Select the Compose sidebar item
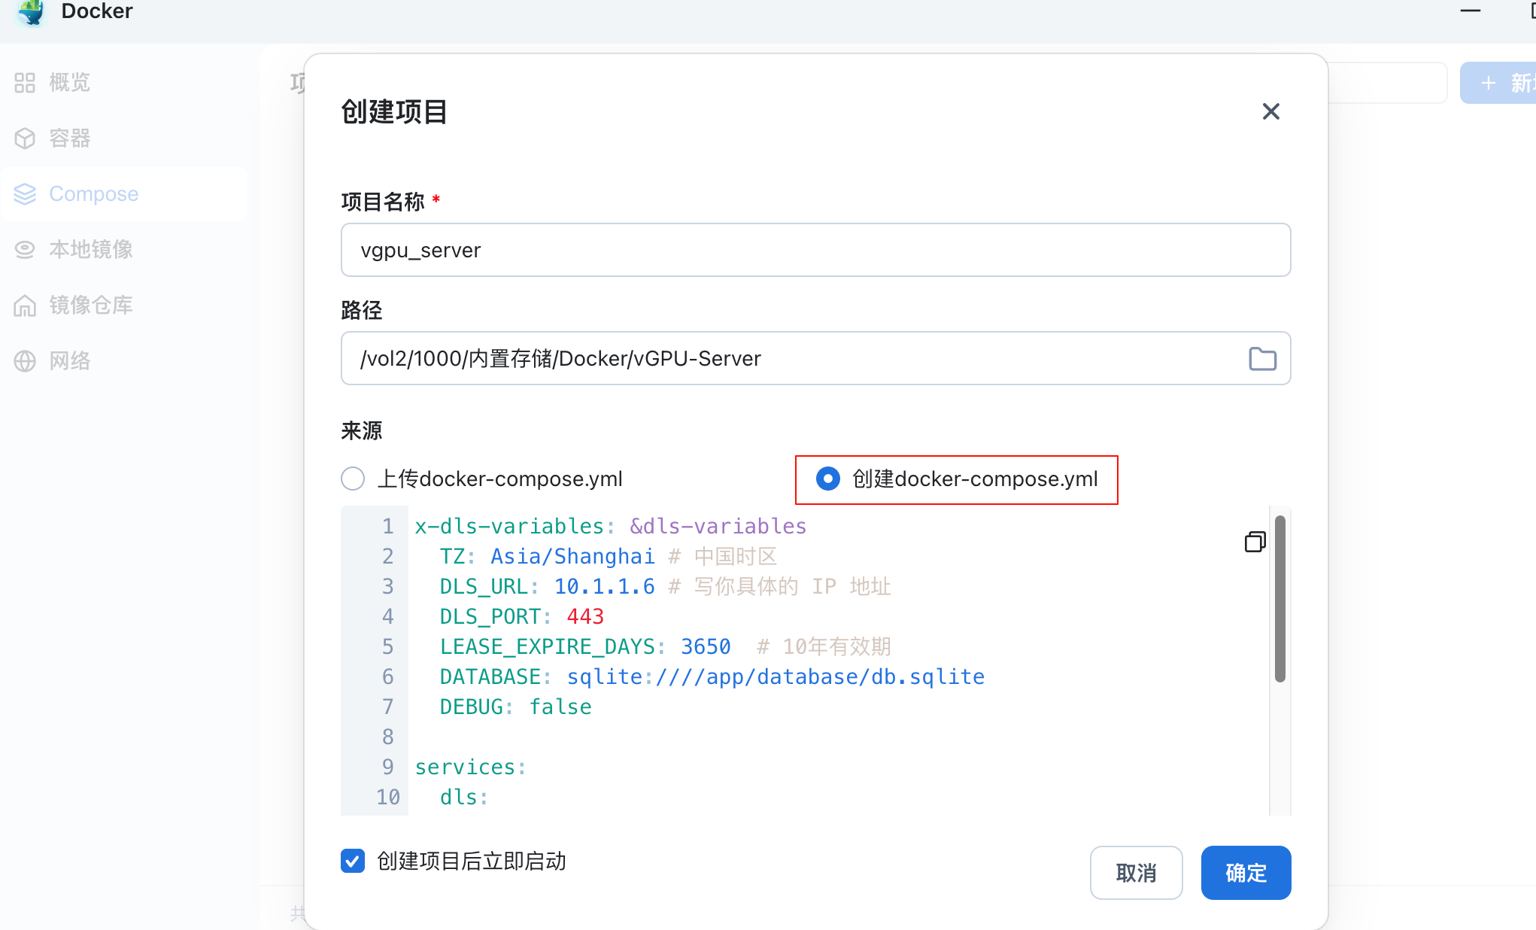 [x=124, y=194]
